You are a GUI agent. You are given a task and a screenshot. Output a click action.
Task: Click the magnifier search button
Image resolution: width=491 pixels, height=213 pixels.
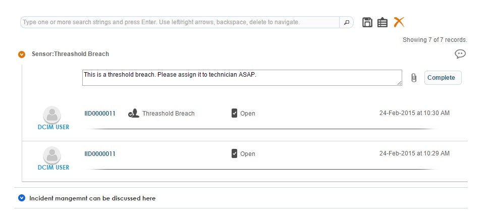tap(346, 22)
